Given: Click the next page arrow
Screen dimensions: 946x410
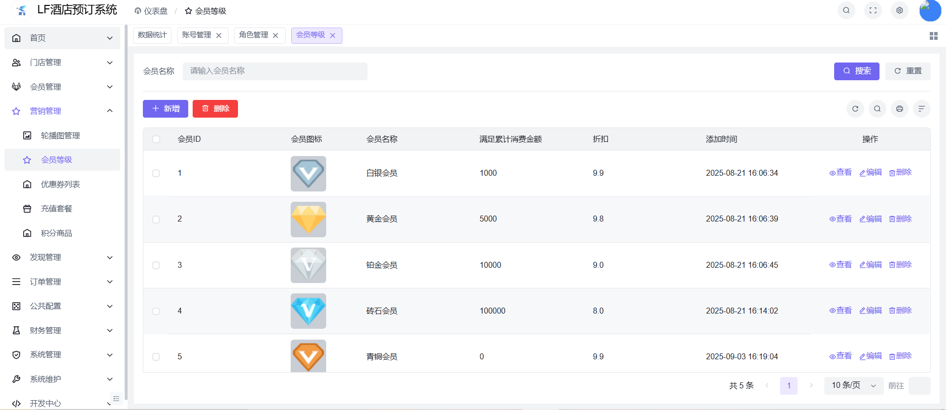Looking at the screenshot, I should 811,385.
